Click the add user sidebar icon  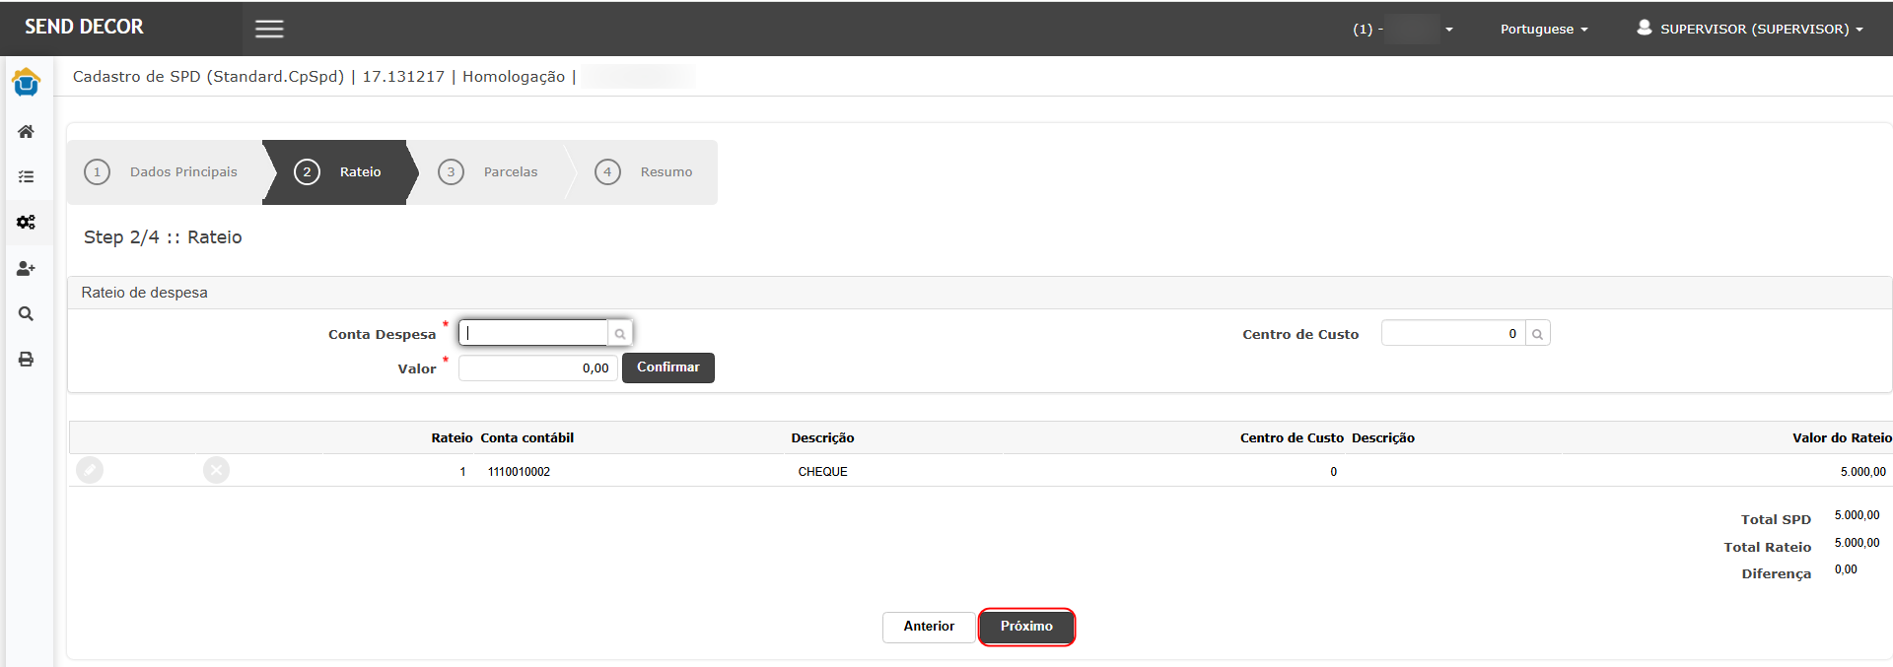point(27,268)
